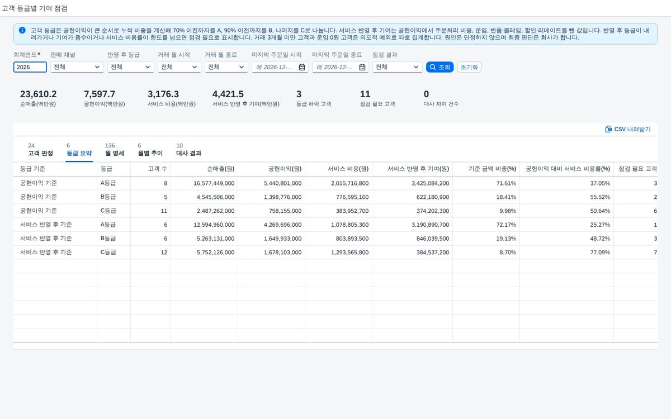Click the 순매출 KPI value 23,610.2

click(39, 94)
